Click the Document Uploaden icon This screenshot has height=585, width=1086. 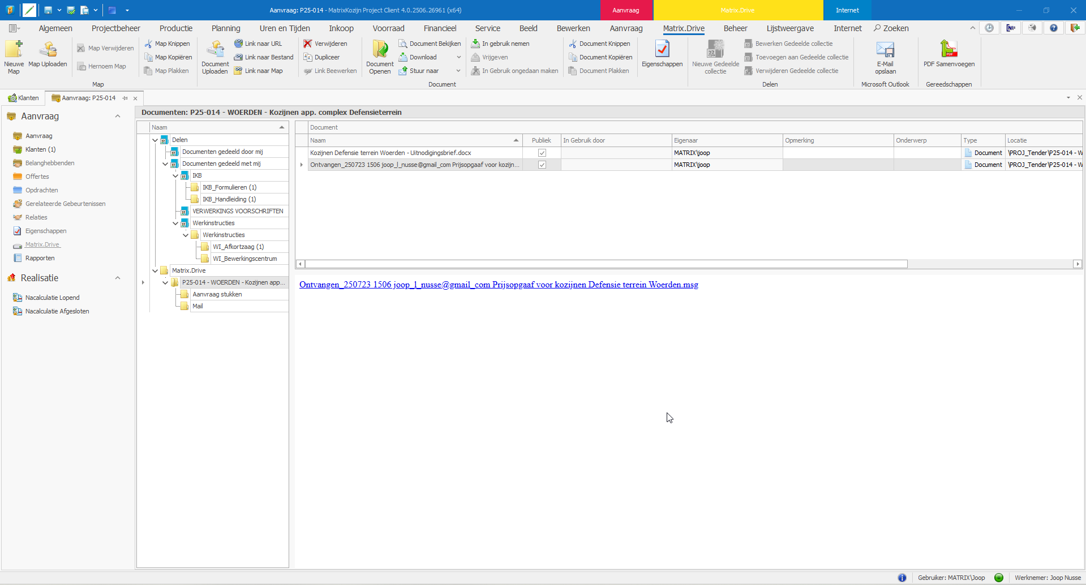[x=215, y=49]
